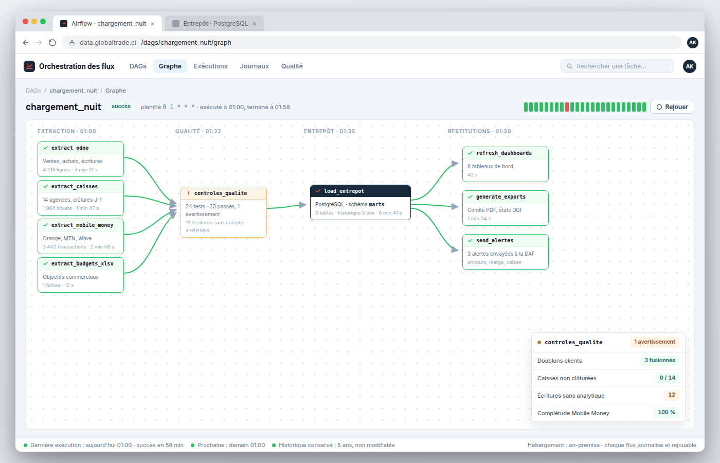Screen dimensions: 720x463
Task: Click the RESTITUTIONS · 01:50 stage label
Action: coord(479,132)
